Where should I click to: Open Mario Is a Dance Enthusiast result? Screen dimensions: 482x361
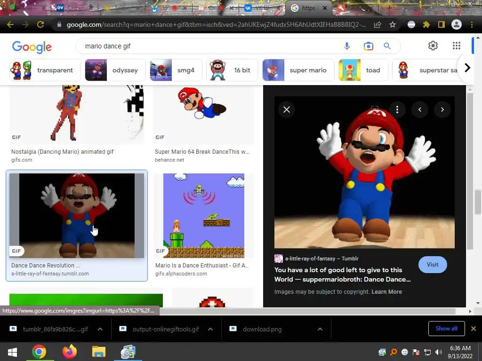coord(202,266)
